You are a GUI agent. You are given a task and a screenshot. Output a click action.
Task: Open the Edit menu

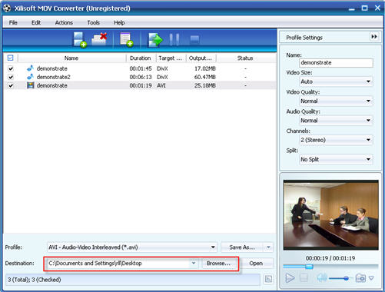point(36,22)
